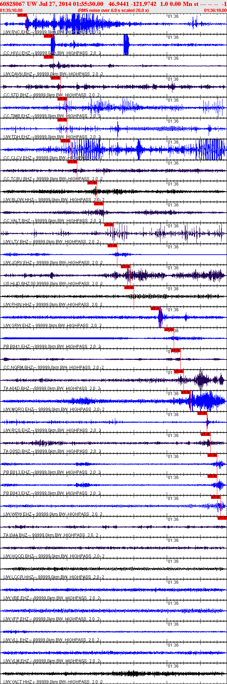Click the TA.A04D.BHZ station label

17,388
